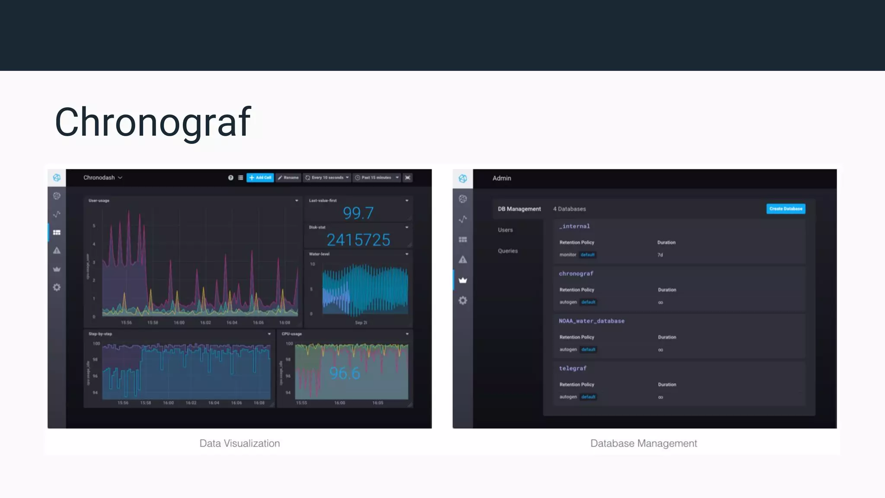
Task: Select the crown Admin icon in Admin sidebar
Action: (x=463, y=280)
